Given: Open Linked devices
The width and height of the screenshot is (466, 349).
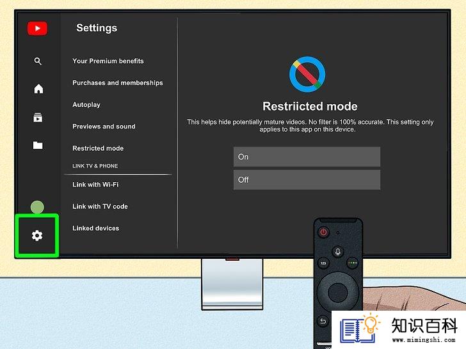Looking at the screenshot, I should [96, 228].
